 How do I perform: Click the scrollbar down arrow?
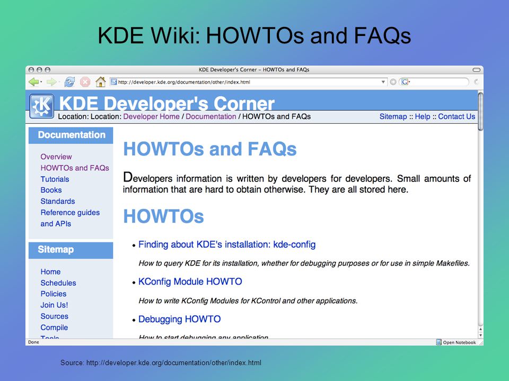480,335
